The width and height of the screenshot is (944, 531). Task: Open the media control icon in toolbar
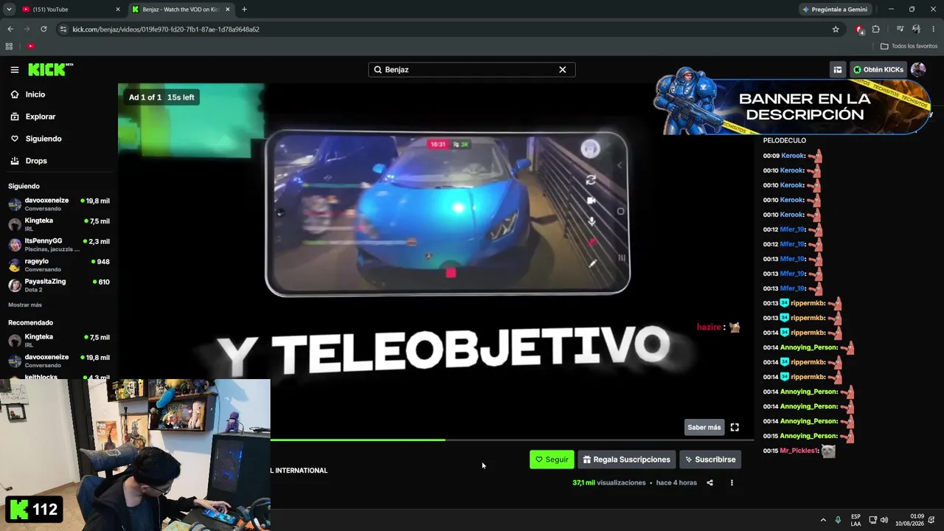point(900,29)
